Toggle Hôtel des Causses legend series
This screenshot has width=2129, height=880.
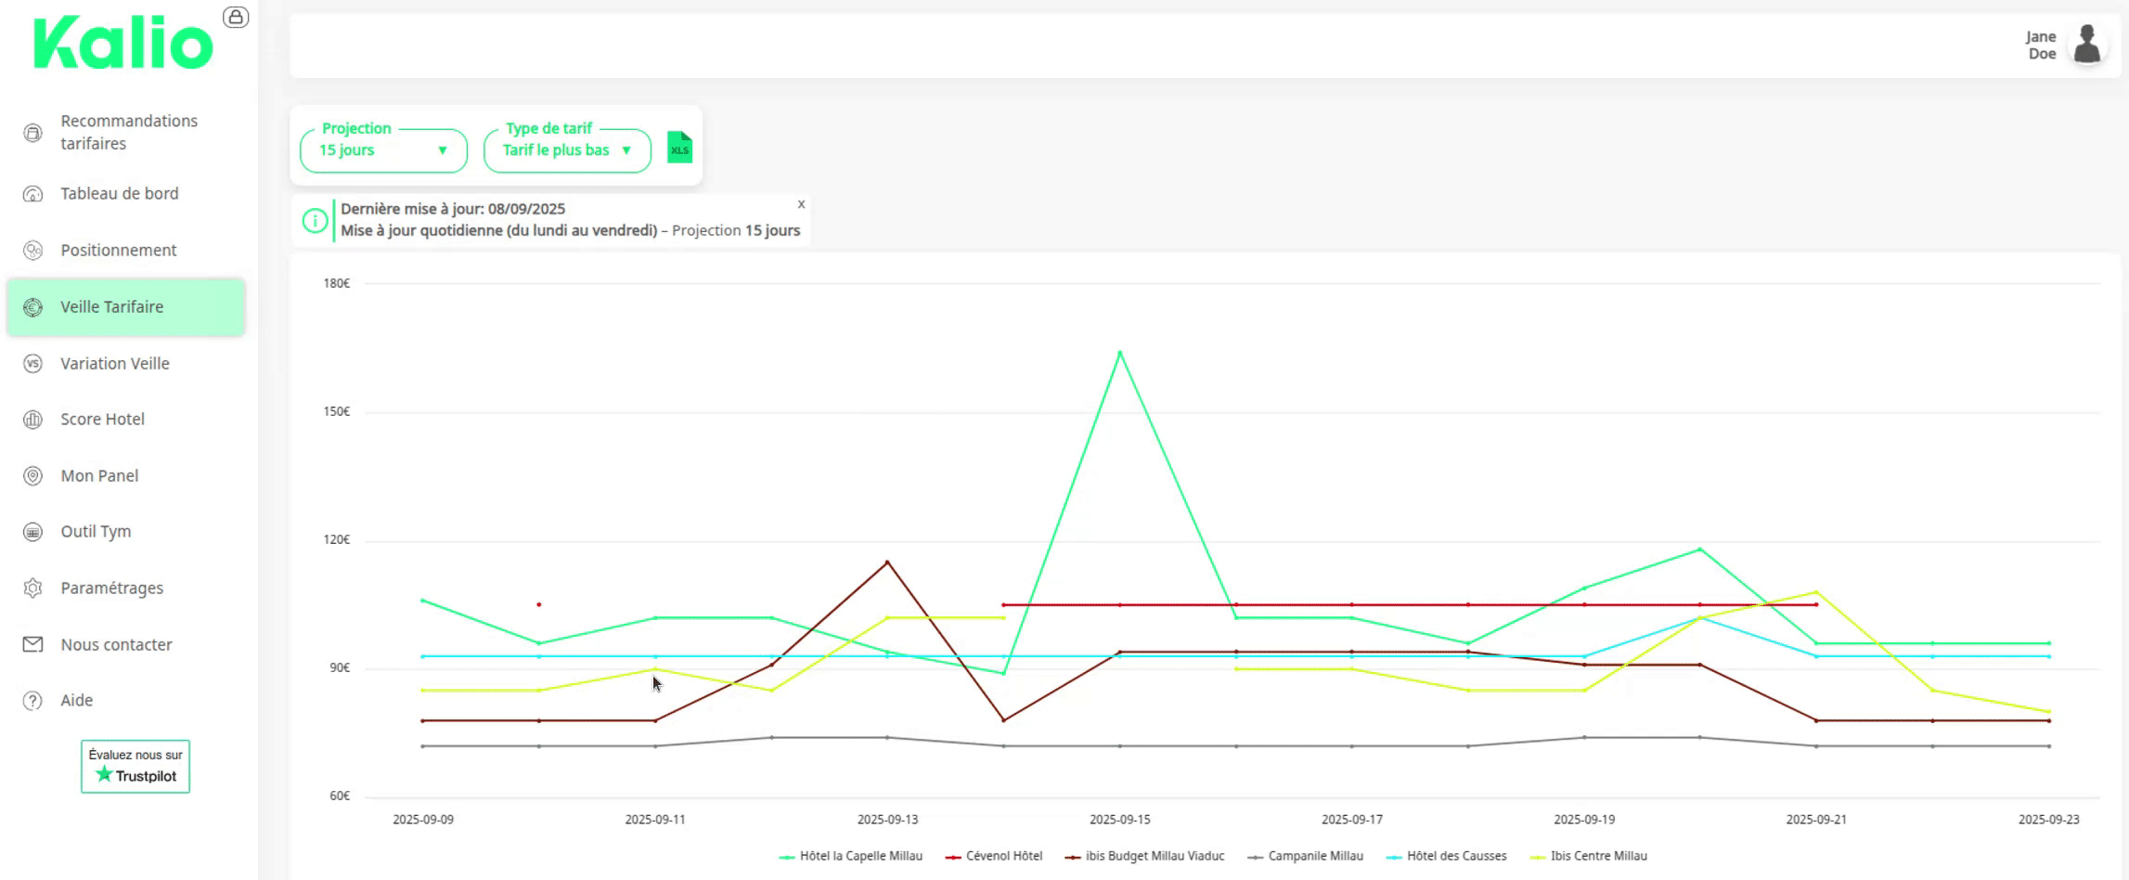pyautogui.click(x=1446, y=856)
